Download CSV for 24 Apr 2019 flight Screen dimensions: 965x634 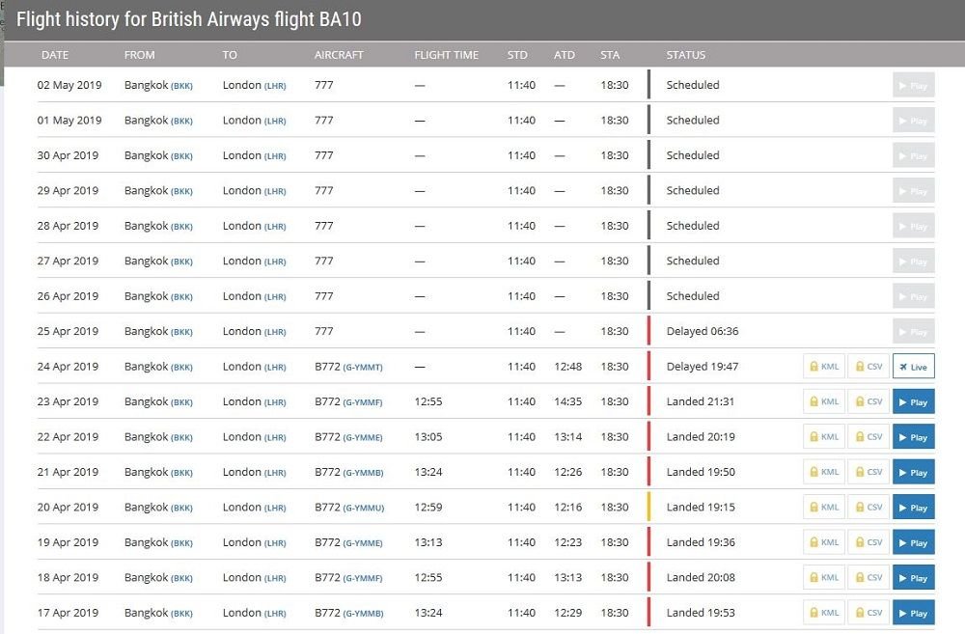pos(868,367)
